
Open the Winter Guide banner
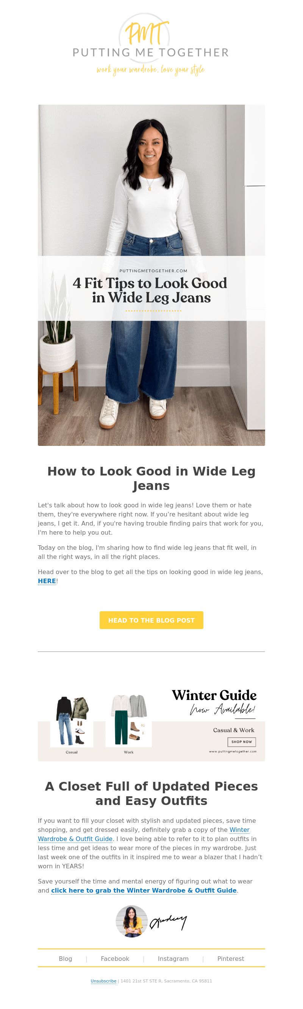(x=151, y=725)
